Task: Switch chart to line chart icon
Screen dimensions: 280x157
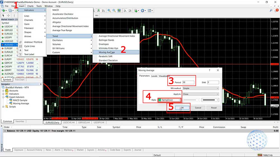Action: 104,11
